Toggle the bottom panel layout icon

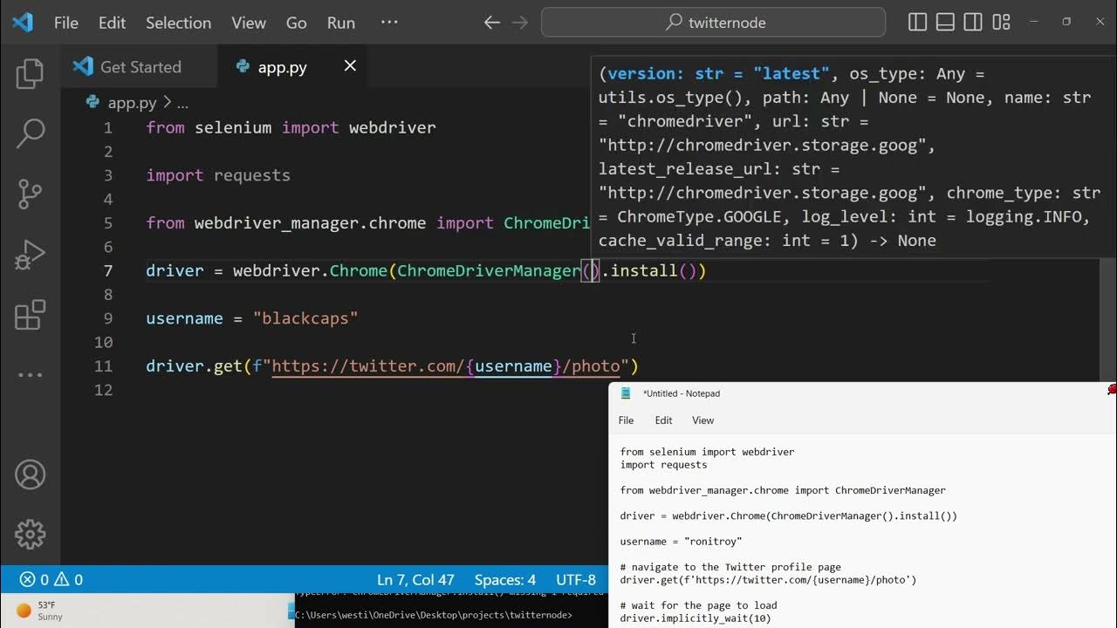[945, 23]
